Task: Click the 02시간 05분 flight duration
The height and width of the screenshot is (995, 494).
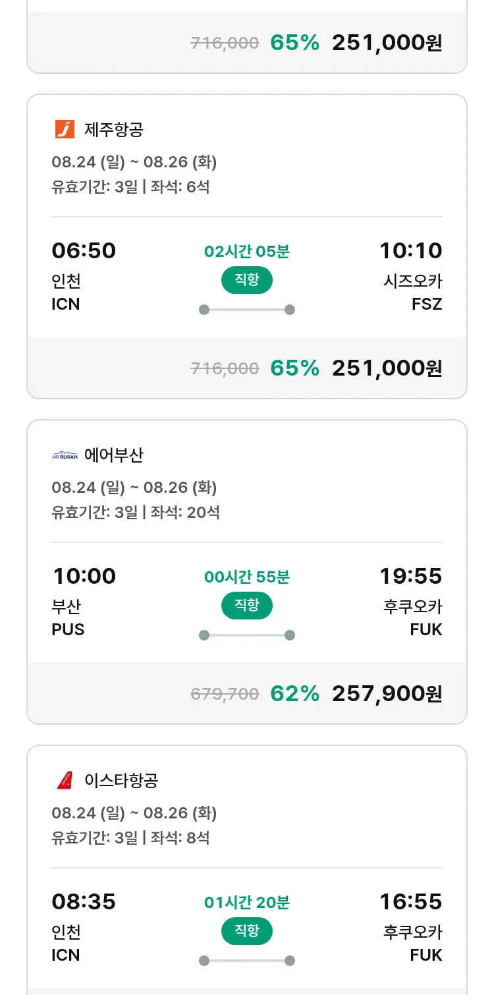Action: 246,251
